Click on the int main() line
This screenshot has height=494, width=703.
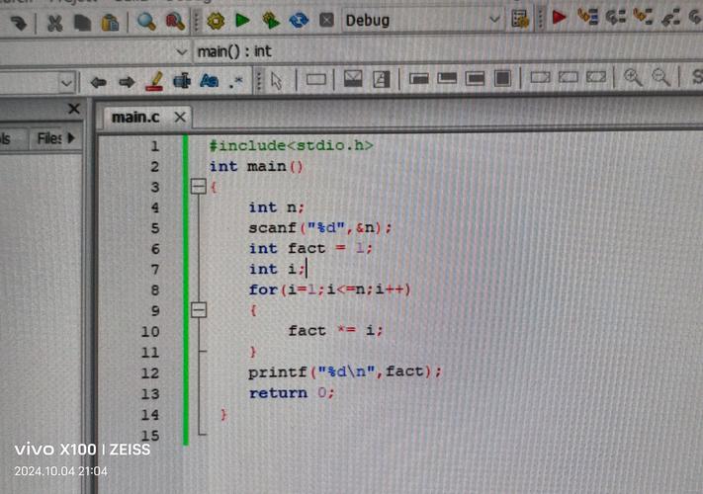coord(256,166)
